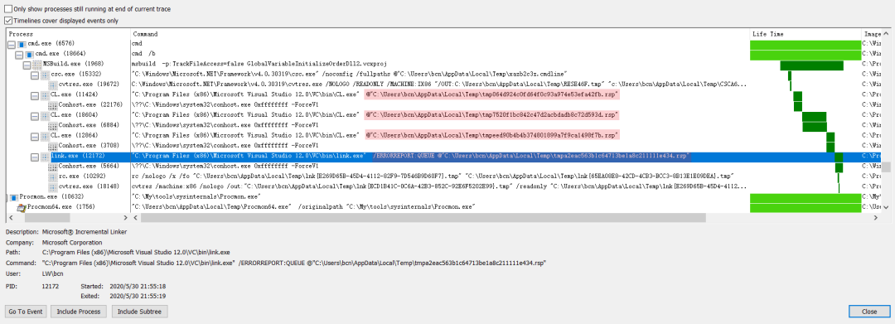Click the Procmon64.exe (1756) magnifier icon
Viewport: 895px width, 324px height.
coord(22,208)
